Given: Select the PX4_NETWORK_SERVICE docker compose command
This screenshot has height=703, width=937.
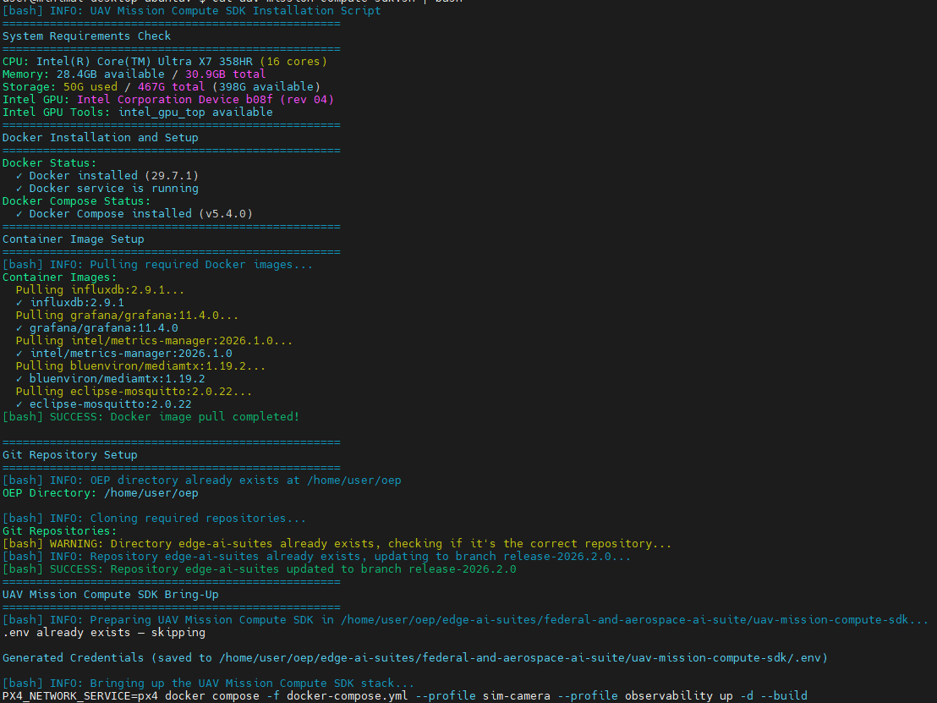Looking at the screenshot, I should coord(404,696).
